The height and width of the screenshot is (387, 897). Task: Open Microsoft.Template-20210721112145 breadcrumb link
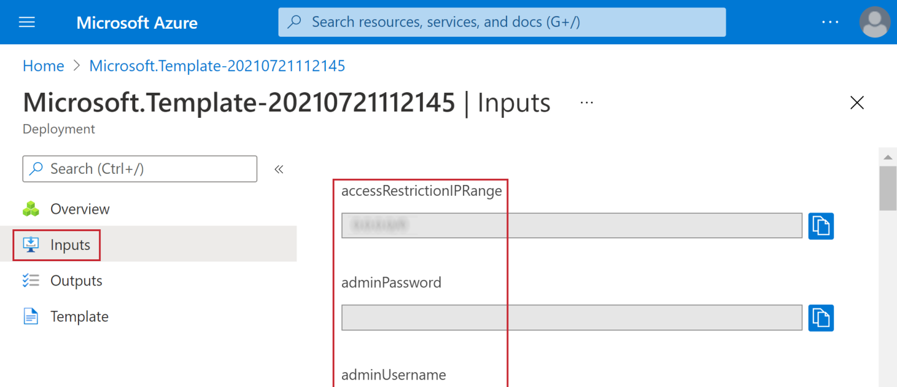[x=217, y=66]
